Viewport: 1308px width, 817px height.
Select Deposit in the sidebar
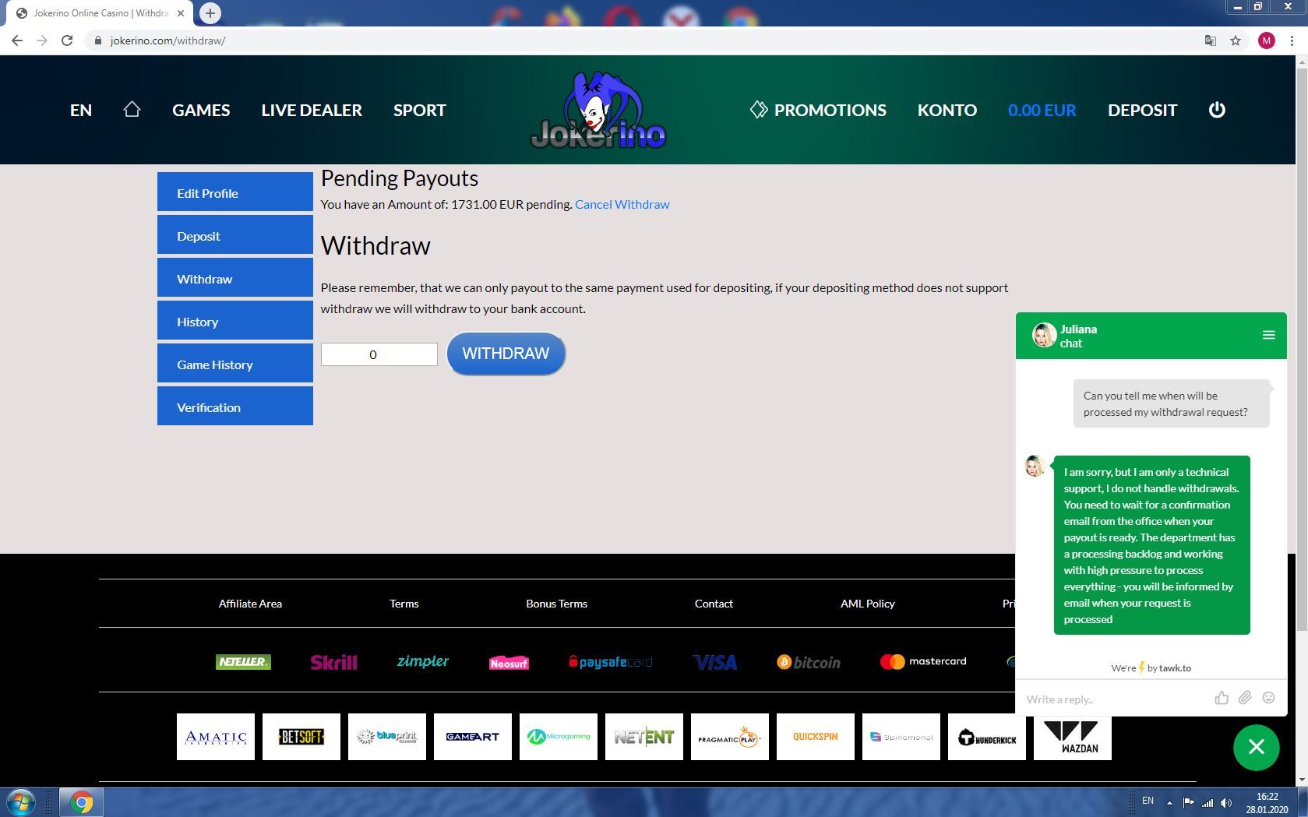coord(235,234)
